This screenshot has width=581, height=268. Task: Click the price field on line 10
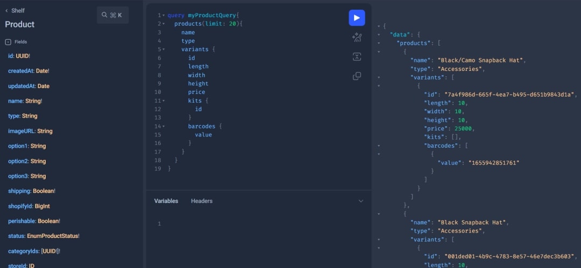[x=196, y=92]
